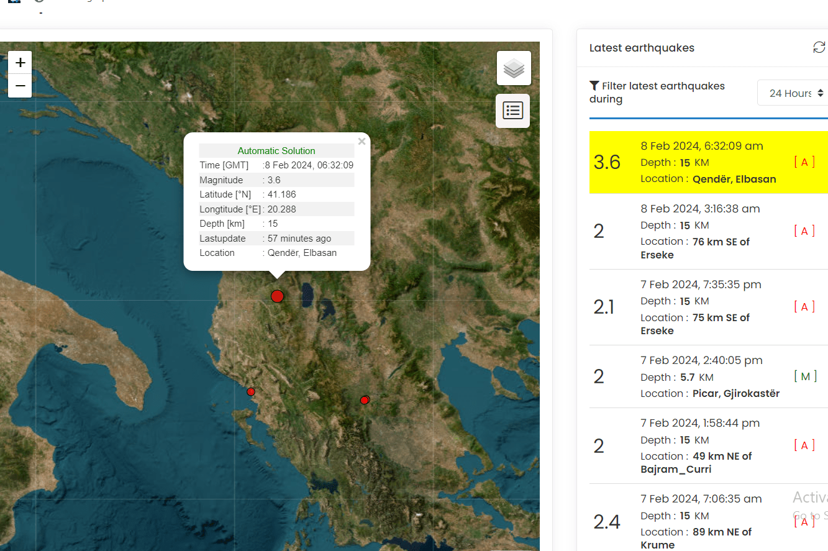This screenshot has height=551, width=828.
Task: Click the [M] manual tag on Picar entry
Action: point(805,376)
